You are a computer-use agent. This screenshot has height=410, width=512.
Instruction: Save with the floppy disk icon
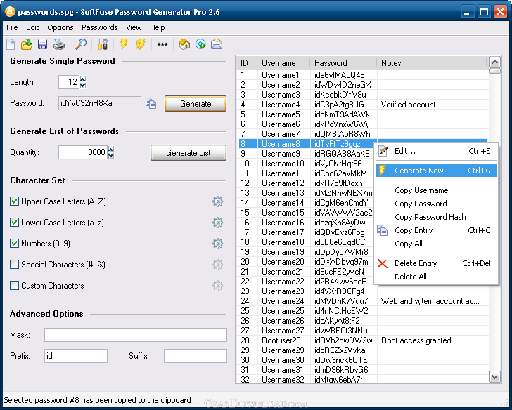pyautogui.click(x=42, y=44)
